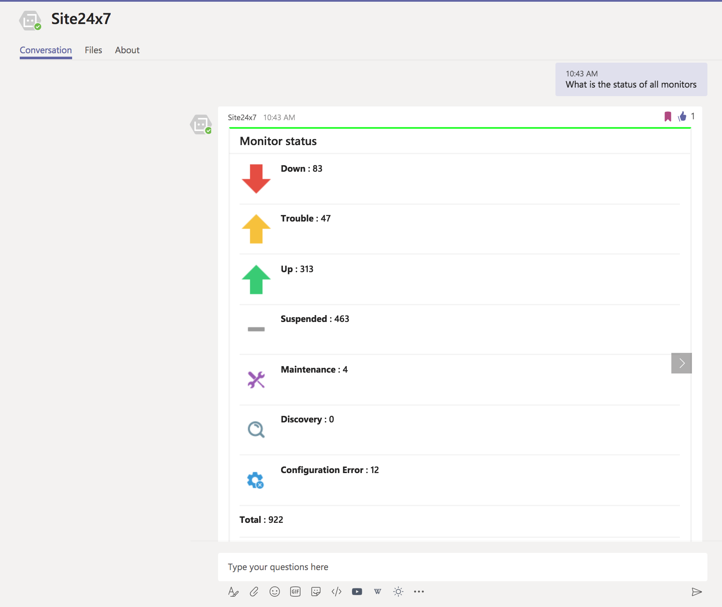Toggle the bookmark on Site24x7 message
This screenshot has height=607, width=722.
point(668,117)
